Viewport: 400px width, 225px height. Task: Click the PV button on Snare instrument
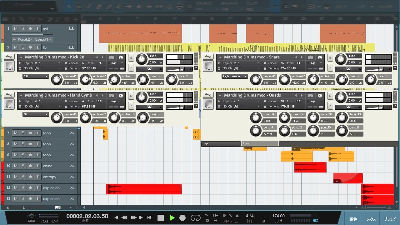(395, 67)
